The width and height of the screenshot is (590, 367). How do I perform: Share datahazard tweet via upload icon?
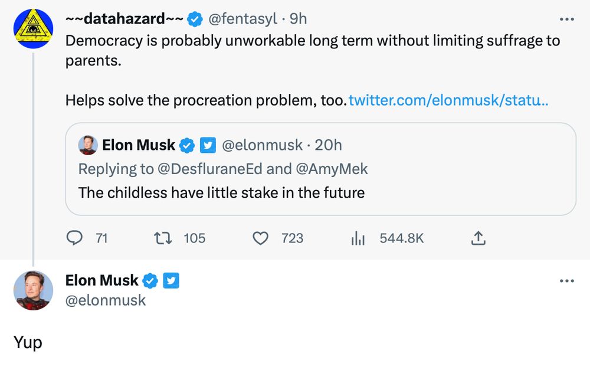click(478, 238)
